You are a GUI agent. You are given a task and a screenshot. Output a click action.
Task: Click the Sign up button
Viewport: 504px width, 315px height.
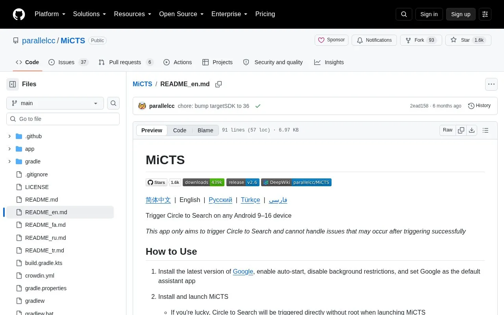461,14
